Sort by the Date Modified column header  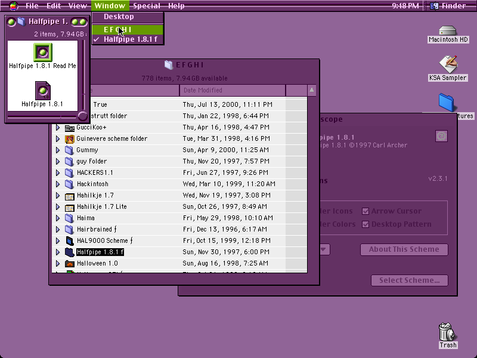click(x=233, y=91)
